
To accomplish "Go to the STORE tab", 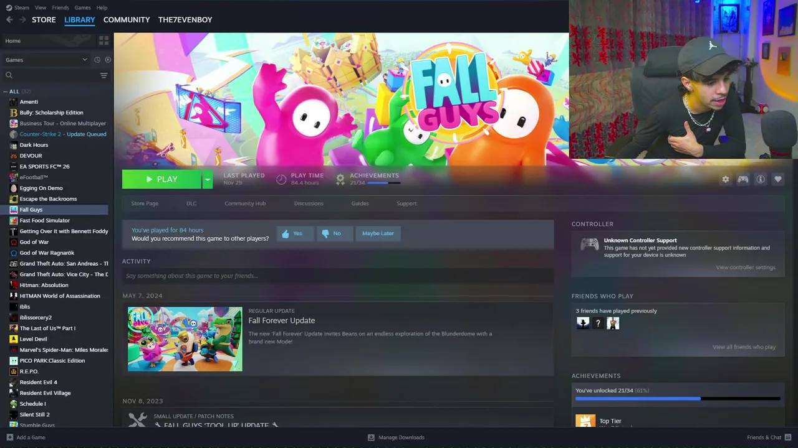I will point(44,20).
